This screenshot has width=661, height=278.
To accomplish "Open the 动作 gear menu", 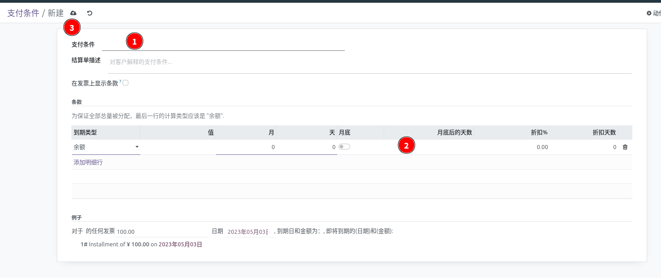I will coord(653,13).
